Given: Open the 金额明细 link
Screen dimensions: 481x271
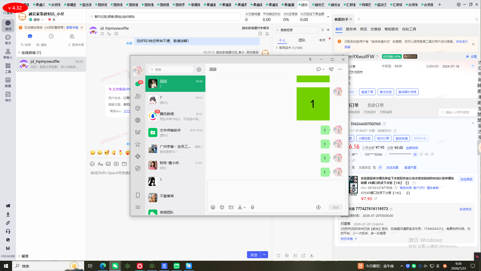Looking at the screenshot, I should pyautogui.click(x=412, y=148).
